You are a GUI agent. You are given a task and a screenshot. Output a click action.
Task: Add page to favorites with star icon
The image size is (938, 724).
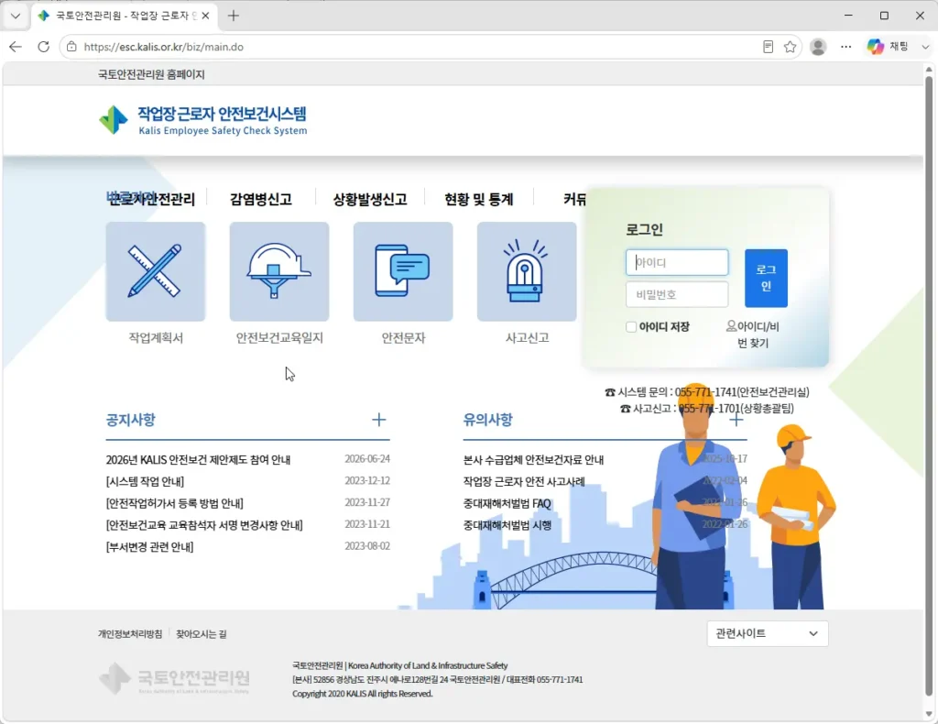[x=791, y=47]
